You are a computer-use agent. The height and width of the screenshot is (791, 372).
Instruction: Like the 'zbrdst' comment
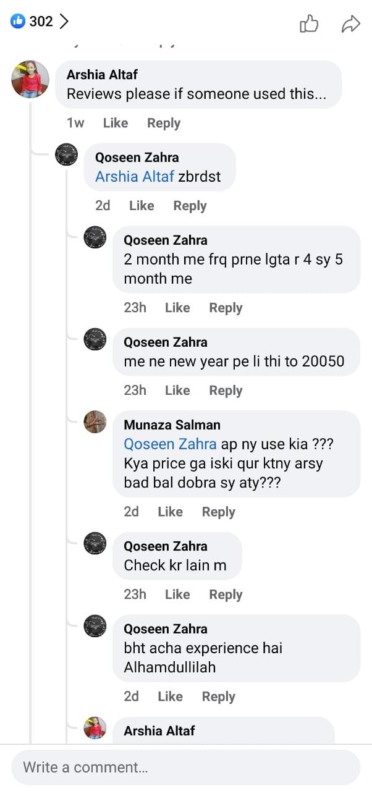[142, 206]
